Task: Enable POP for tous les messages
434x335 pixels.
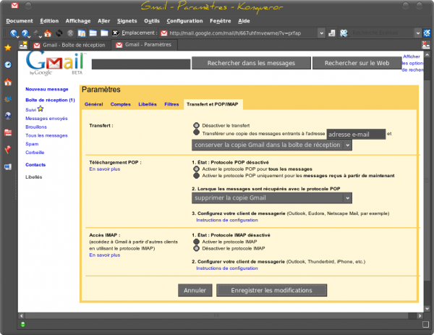Action: point(196,169)
